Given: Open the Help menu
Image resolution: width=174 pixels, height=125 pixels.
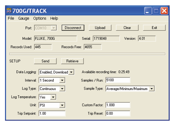Looking at the screenshot, I should point(54,18).
